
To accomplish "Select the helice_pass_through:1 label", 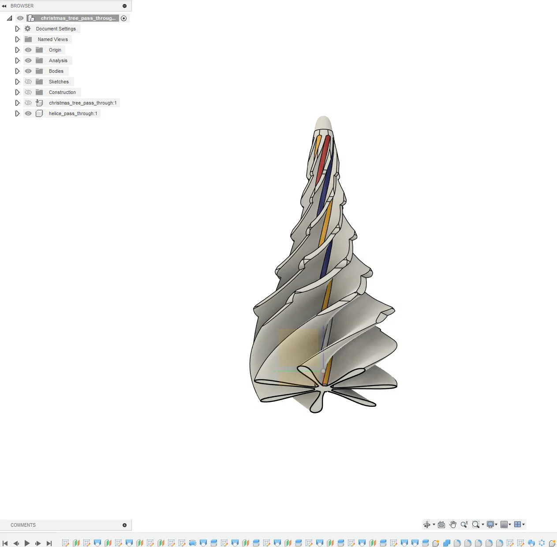I will tap(73, 113).
